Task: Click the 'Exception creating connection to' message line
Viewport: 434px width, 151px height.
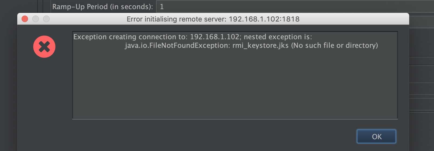Action: [x=192, y=37]
